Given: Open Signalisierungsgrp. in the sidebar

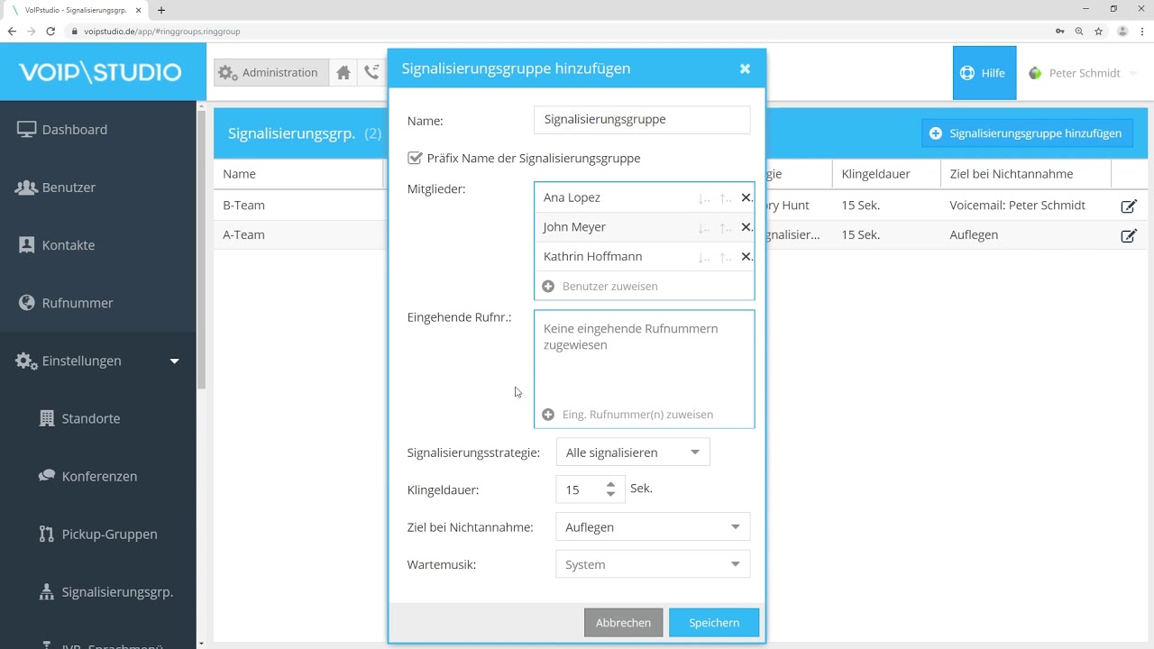Looking at the screenshot, I should pos(97,591).
